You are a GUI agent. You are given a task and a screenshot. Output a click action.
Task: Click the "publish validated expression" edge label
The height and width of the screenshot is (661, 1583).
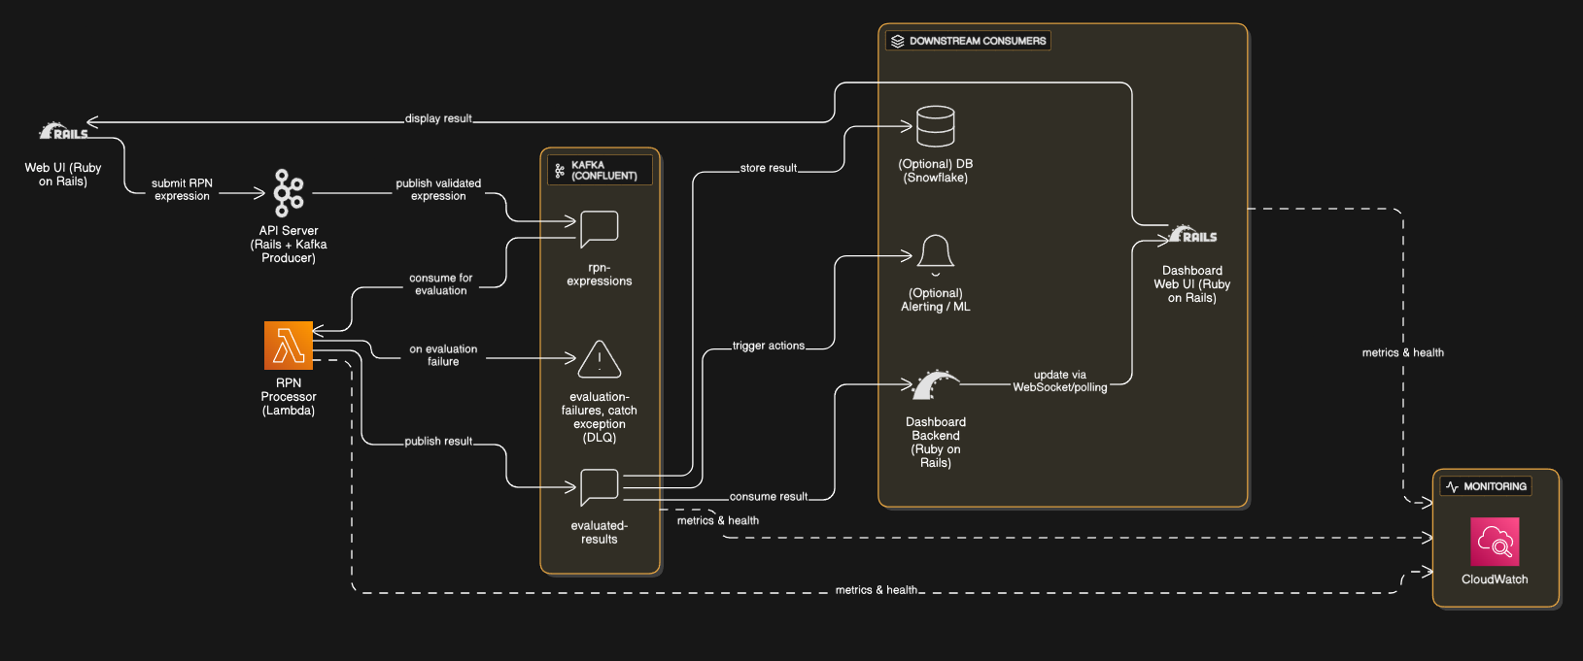[x=438, y=189]
